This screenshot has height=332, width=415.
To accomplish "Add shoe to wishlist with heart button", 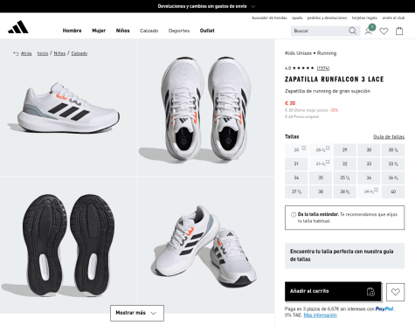I will (395, 292).
